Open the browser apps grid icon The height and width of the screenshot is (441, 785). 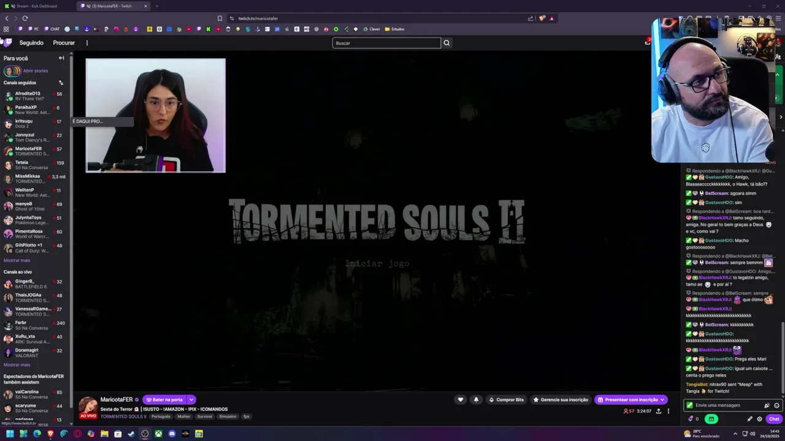6,29
